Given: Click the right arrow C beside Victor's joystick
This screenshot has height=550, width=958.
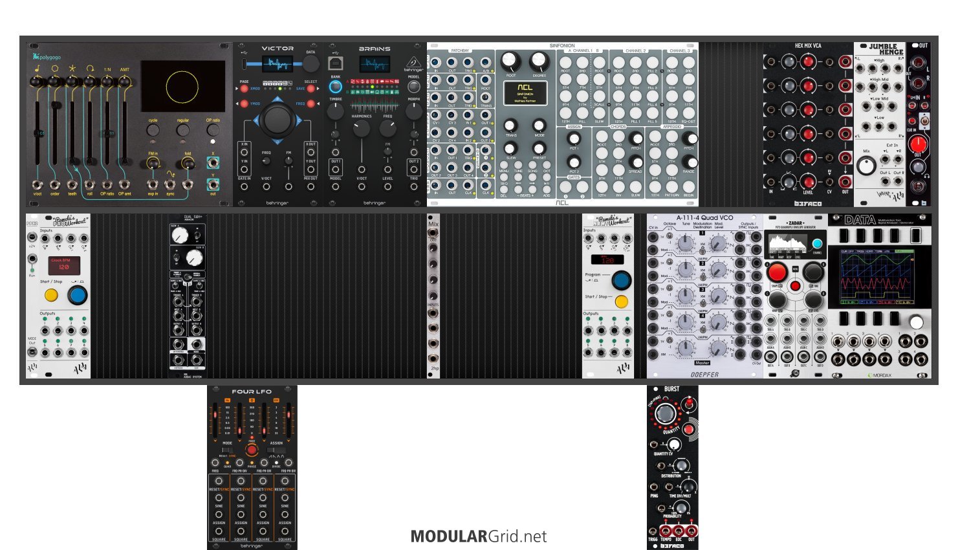Looking at the screenshot, I should 299,120.
